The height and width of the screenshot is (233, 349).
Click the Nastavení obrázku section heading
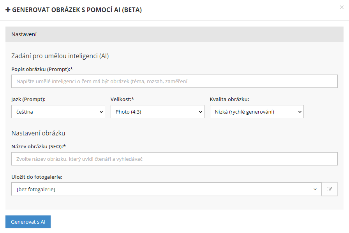tap(38, 133)
